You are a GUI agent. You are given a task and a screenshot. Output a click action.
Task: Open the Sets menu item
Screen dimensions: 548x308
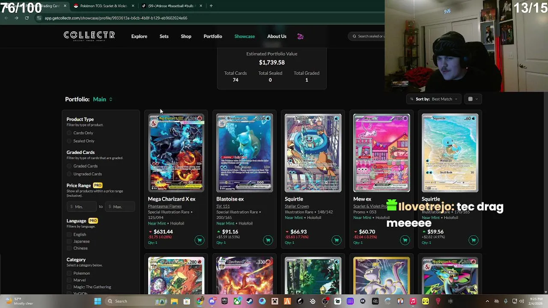pyautogui.click(x=164, y=36)
